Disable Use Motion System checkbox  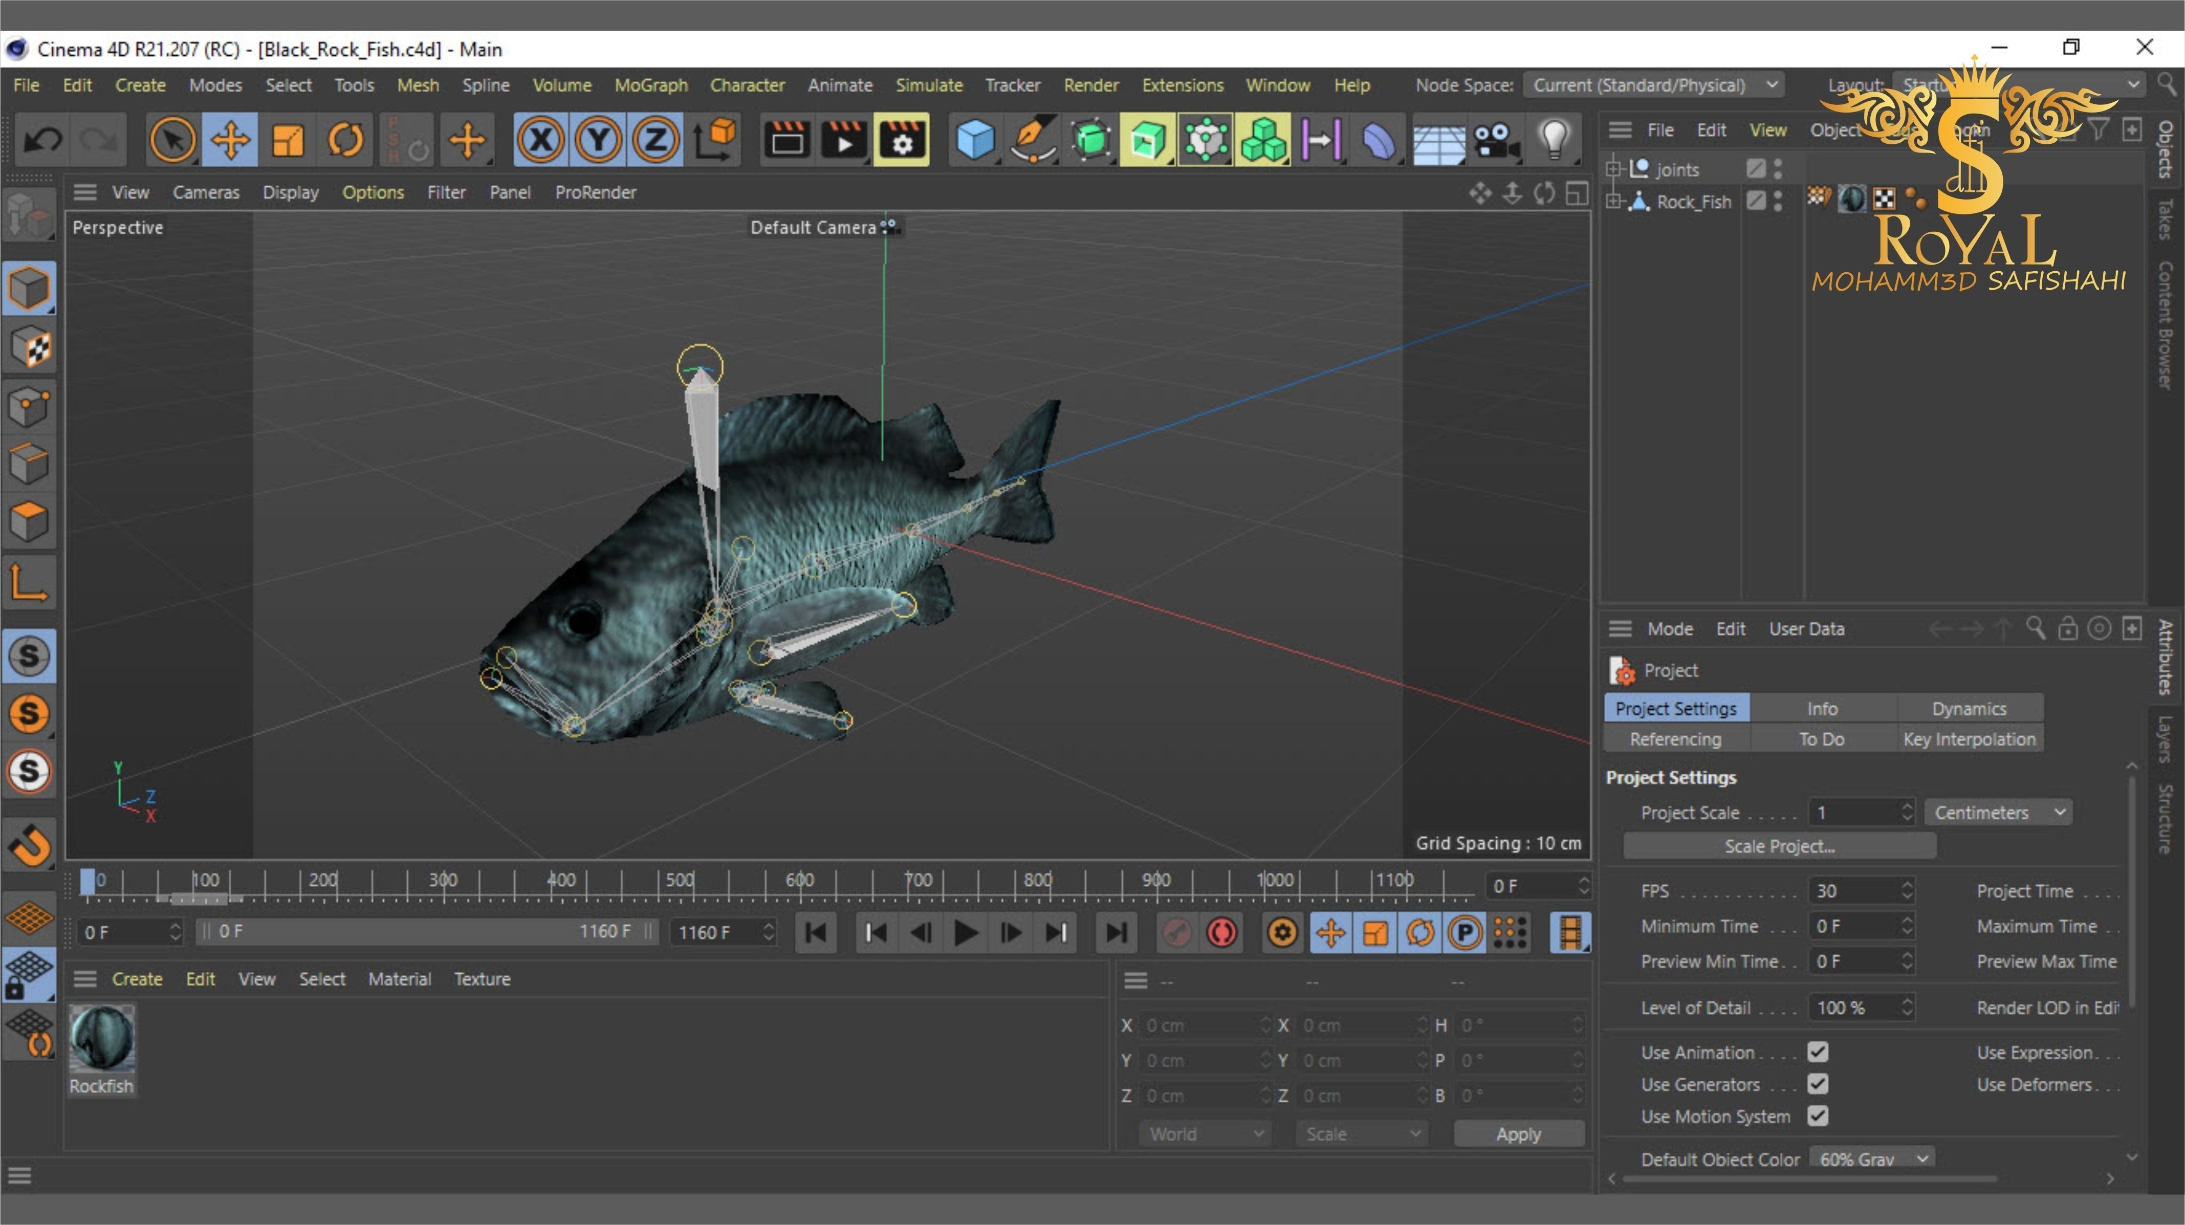pos(1817,1115)
